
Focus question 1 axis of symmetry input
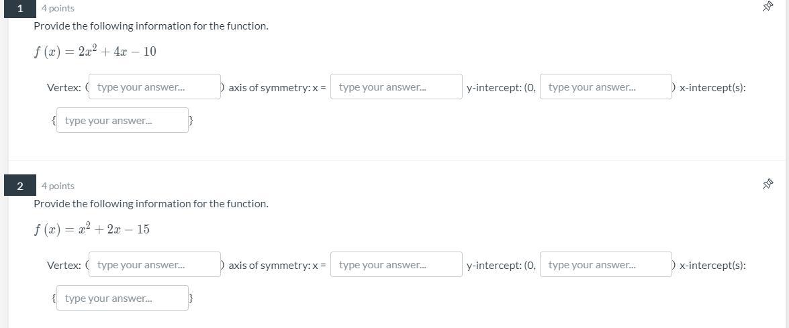(396, 87)
